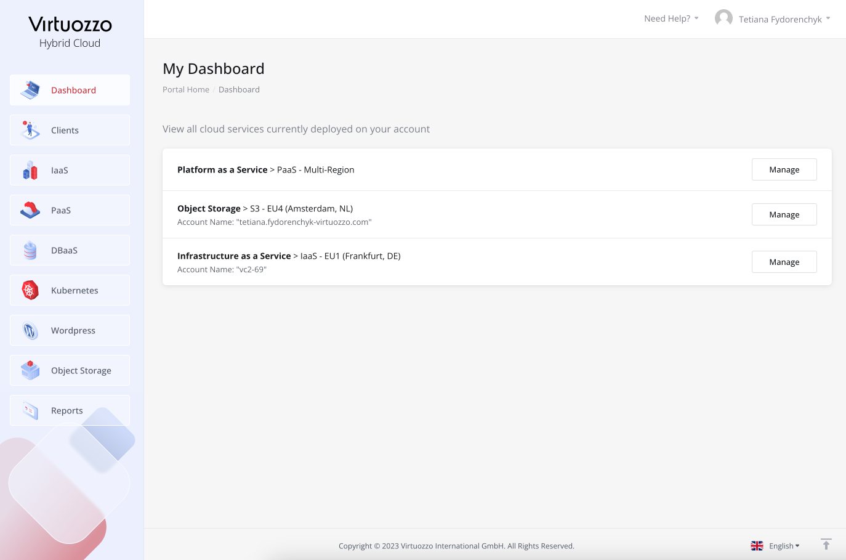Click the cloud services description text

(x=296, y=129)
